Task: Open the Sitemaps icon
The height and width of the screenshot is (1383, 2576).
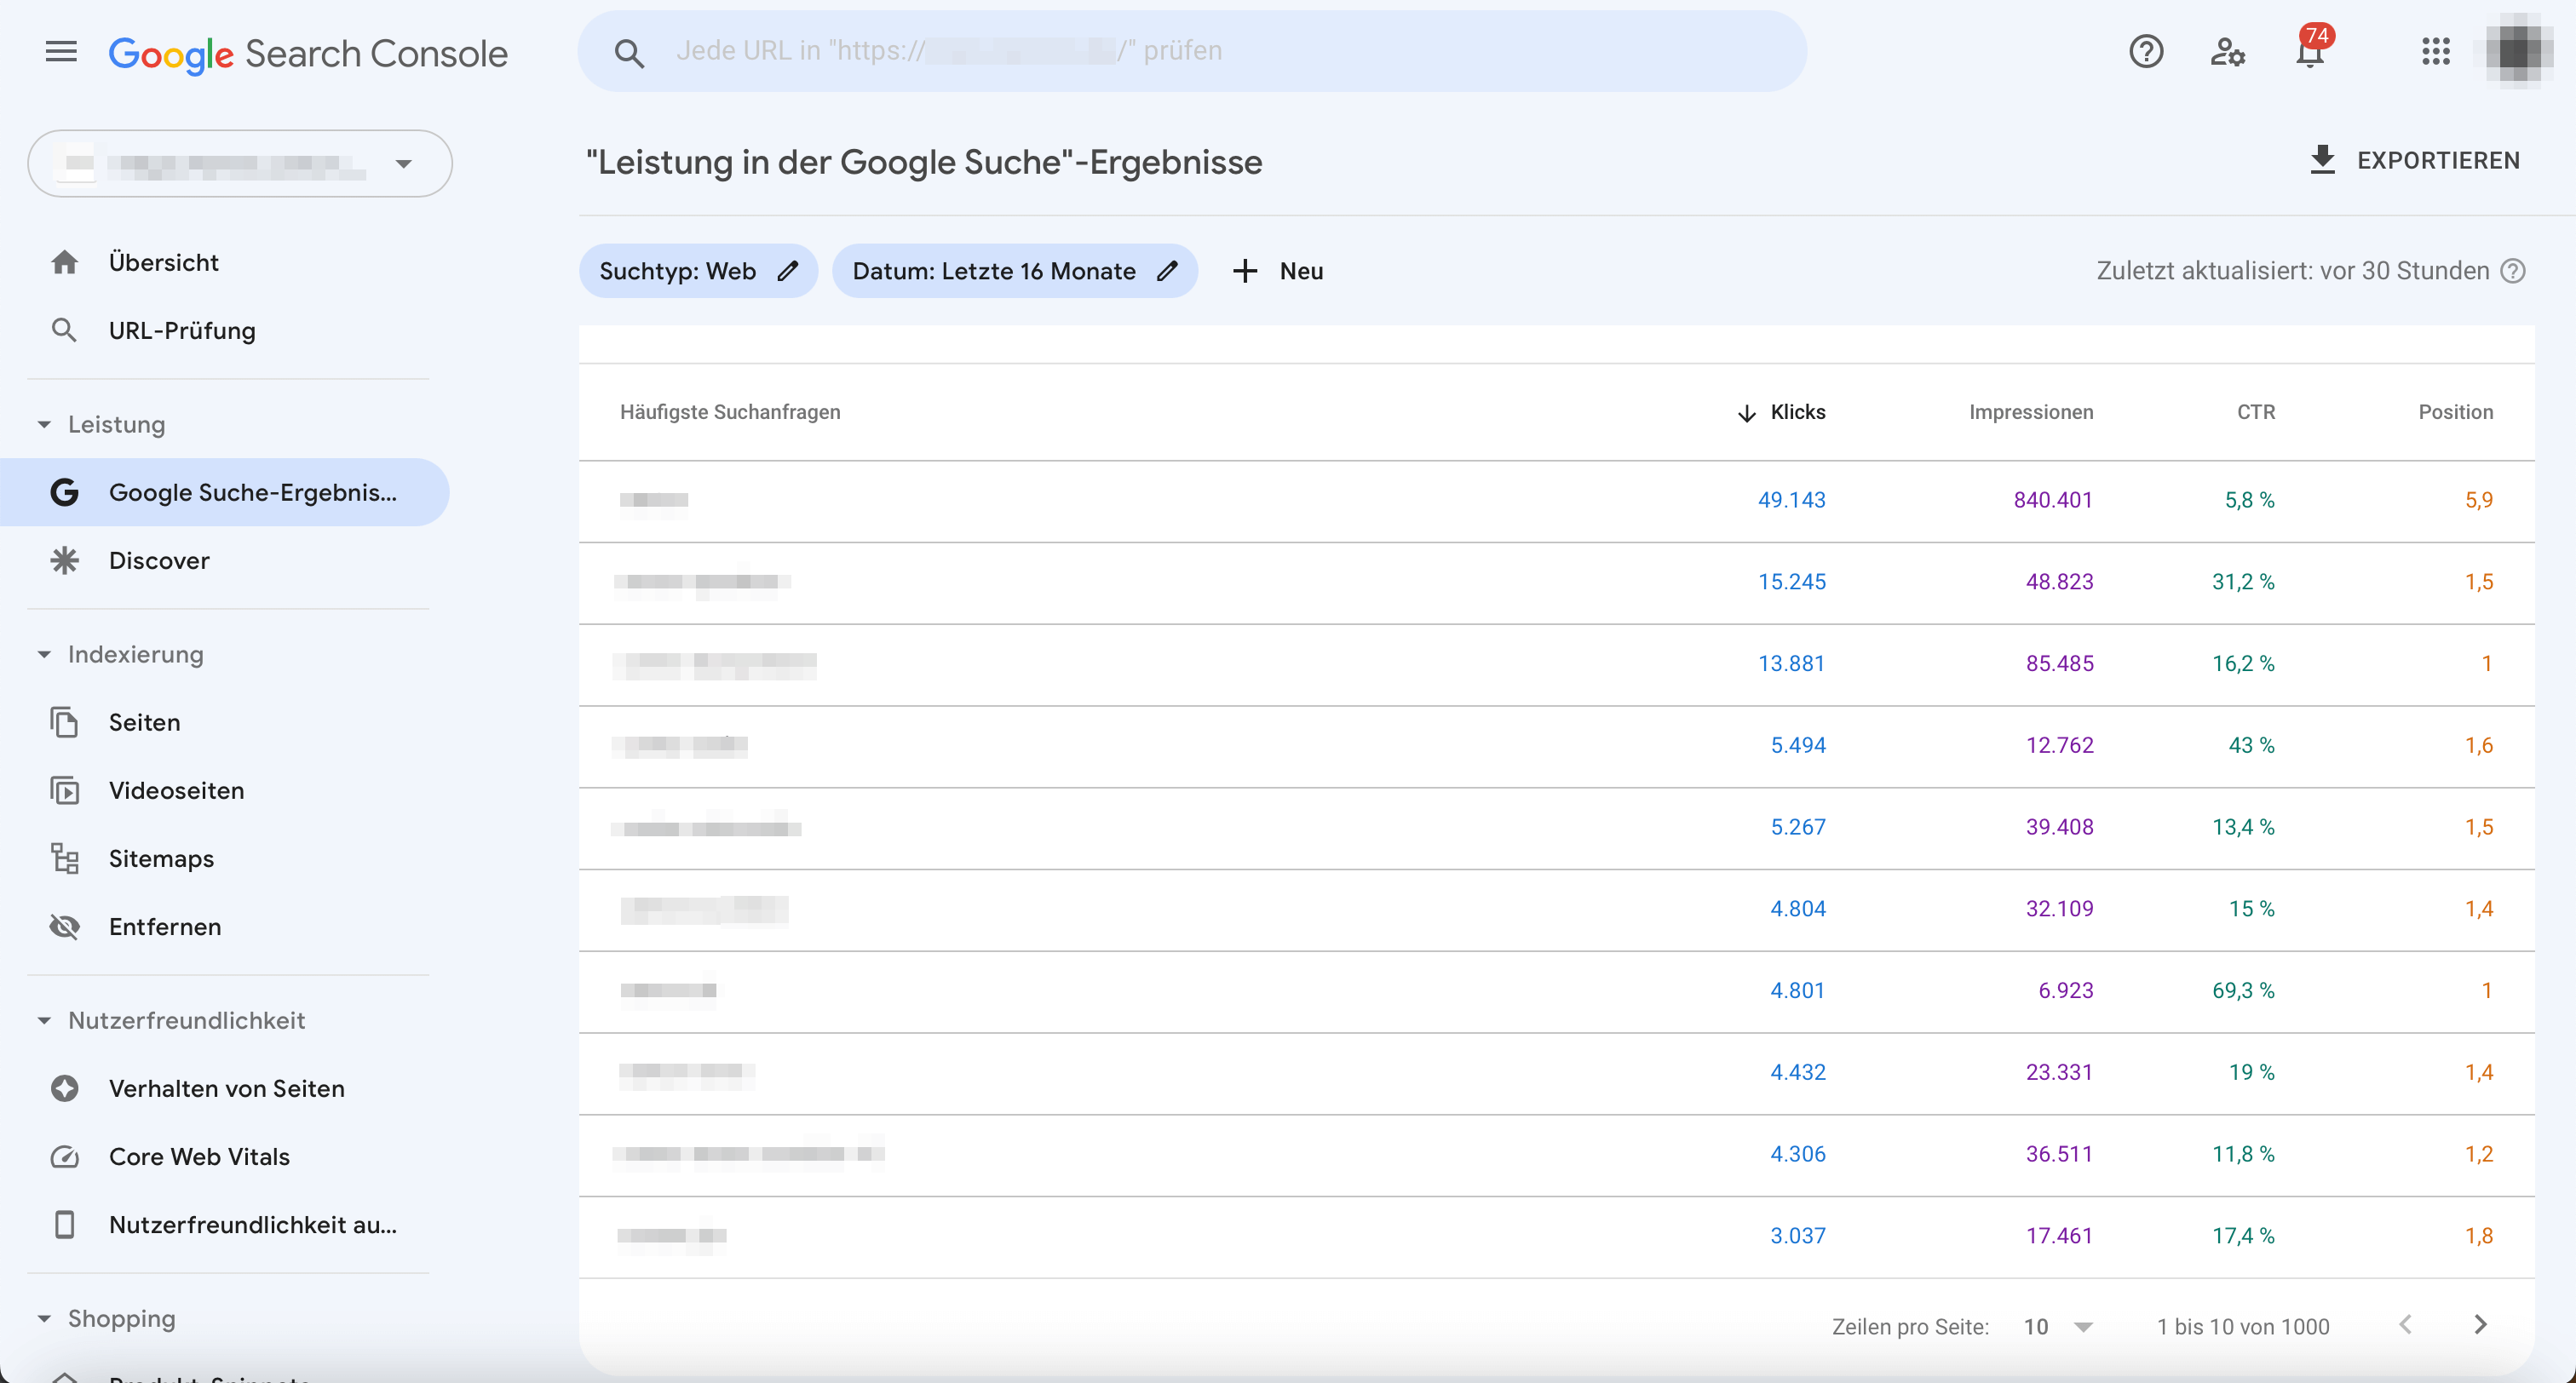Action: point(65,858)
